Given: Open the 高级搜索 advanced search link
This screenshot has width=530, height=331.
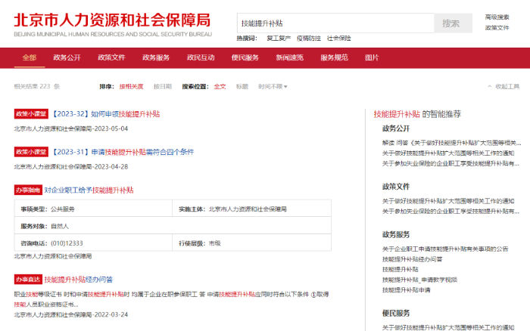Looking at the screenshot, I should click(x=497, y=17).
